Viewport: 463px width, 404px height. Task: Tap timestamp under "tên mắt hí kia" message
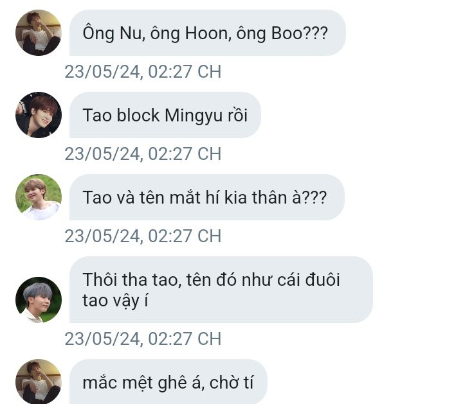(x=143, y=236)
